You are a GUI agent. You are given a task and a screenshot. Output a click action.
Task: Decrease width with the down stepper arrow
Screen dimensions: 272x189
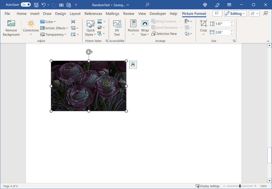pyautogui.click(x=232, y=34)
